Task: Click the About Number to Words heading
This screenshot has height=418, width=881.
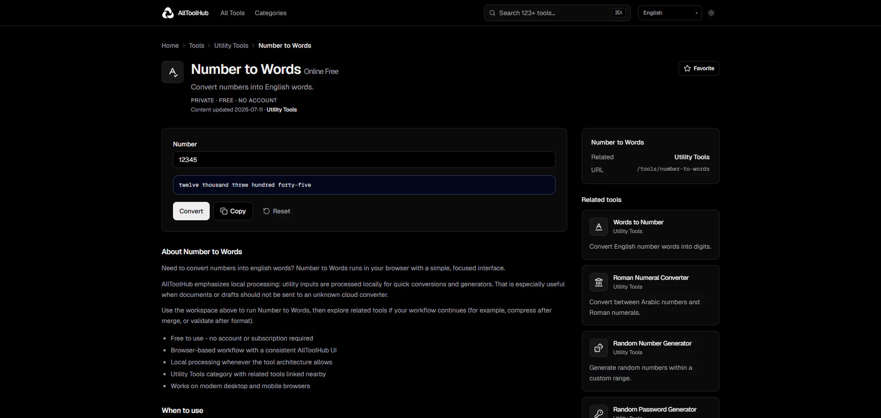Action: pos(202,252)
